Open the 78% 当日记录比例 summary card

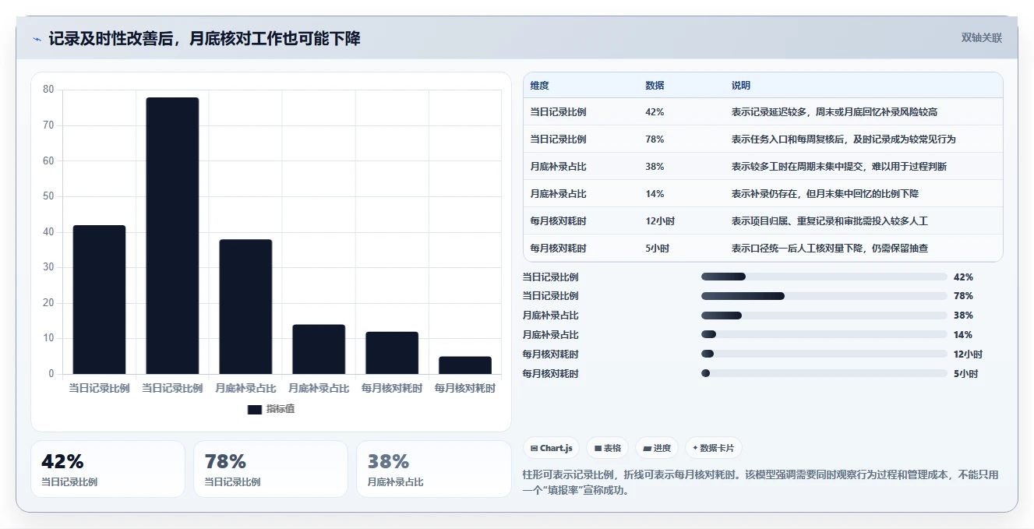click(270, 469)
